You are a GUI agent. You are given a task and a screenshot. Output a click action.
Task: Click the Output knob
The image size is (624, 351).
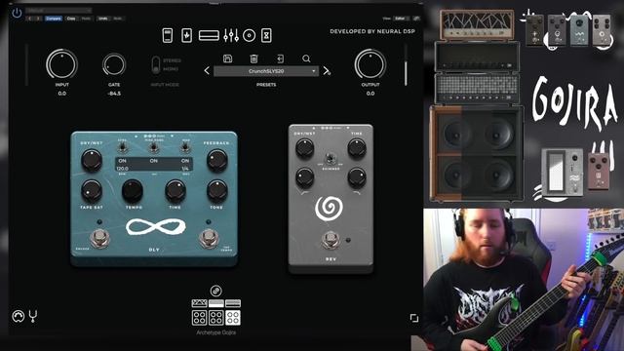pos(370,64)
